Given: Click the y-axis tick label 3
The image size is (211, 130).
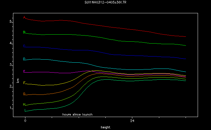Looking at the screenshot, I should coord(10,65).
